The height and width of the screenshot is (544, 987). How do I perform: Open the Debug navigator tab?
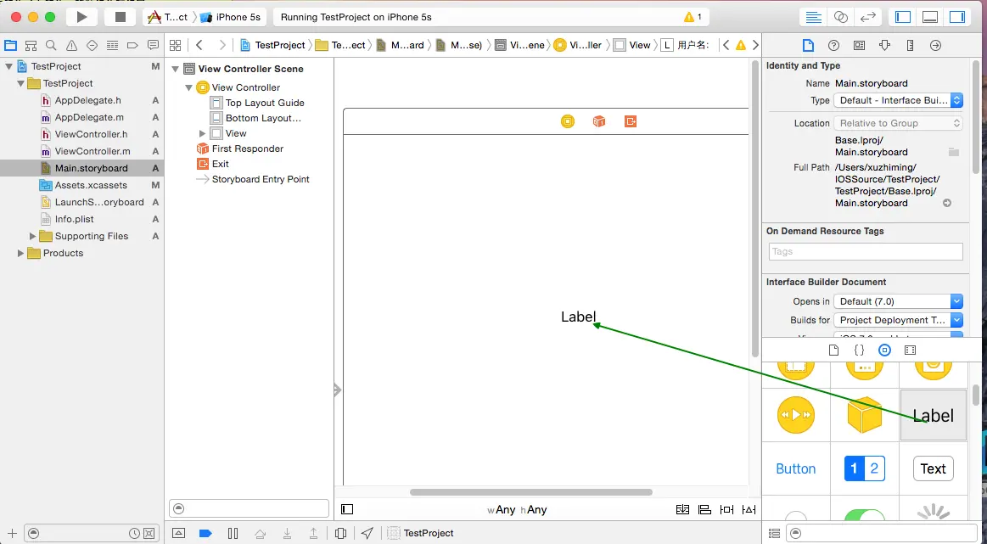(x=112, y=45)
